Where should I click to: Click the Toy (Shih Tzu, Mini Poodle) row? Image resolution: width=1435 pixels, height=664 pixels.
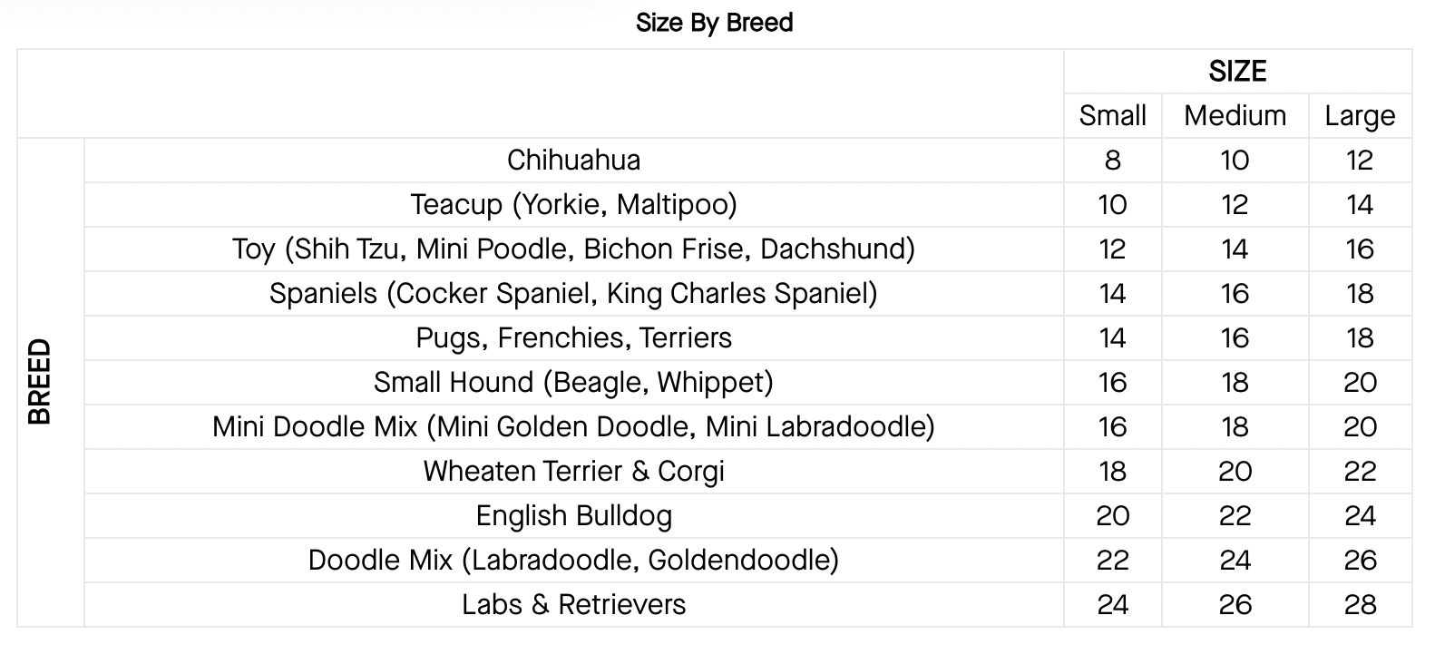(x=573, y=249)
